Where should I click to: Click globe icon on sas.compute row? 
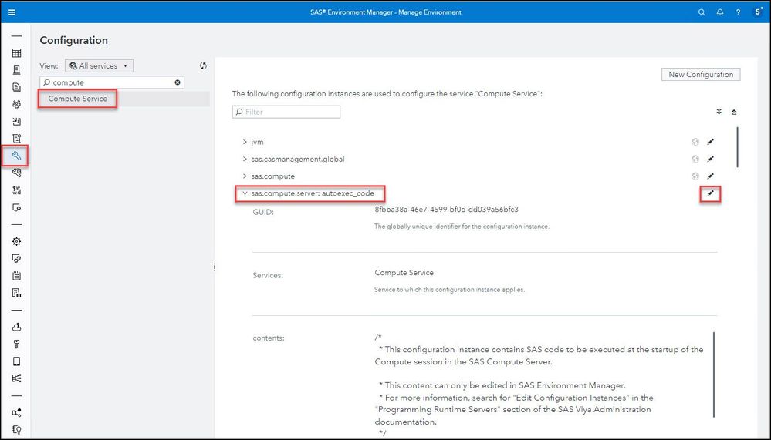[695, 176]
